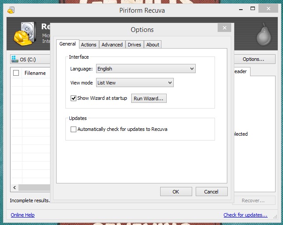This screenshot has height=225, width=283.
Task: Click the Piriform pear logo
Action: [x=264, y=34]
